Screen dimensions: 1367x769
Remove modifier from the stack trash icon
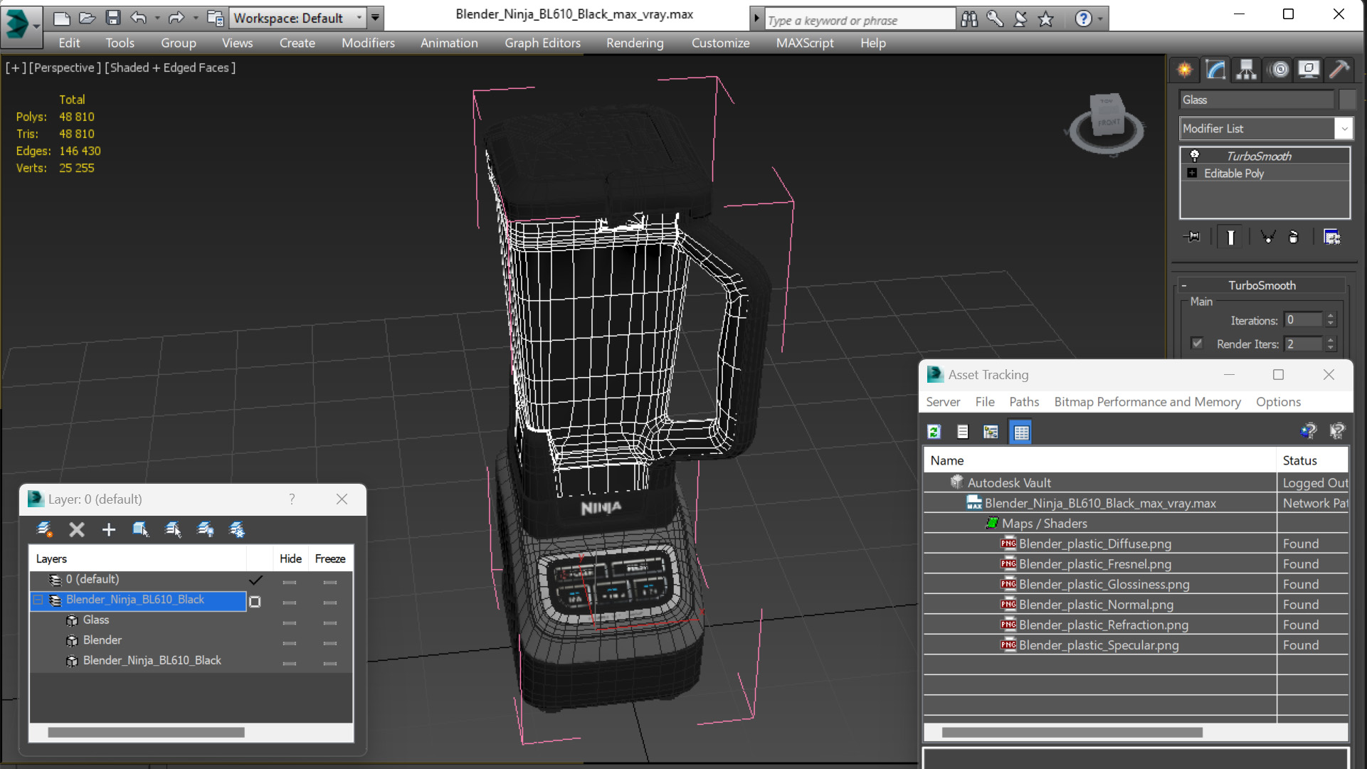1294,237
